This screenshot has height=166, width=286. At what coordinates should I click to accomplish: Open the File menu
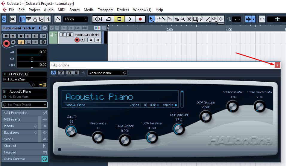(12, 10)
